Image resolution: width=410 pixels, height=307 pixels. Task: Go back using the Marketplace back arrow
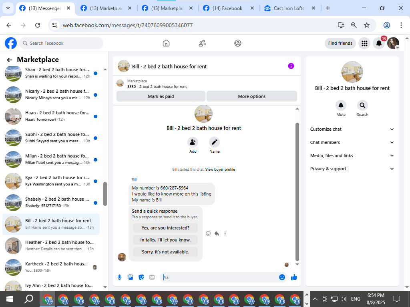click(10, 60)
